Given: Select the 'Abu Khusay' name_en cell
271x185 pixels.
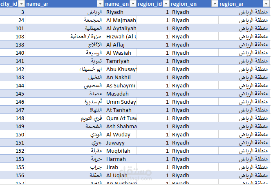Looking at the screenshot, I should (x=120, y=69).
